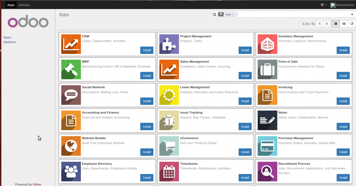Screen dimensions: 356x186
Task: Click the Issue Tracking bug icon
Action: pyautogui.click(x=169, y=120)
